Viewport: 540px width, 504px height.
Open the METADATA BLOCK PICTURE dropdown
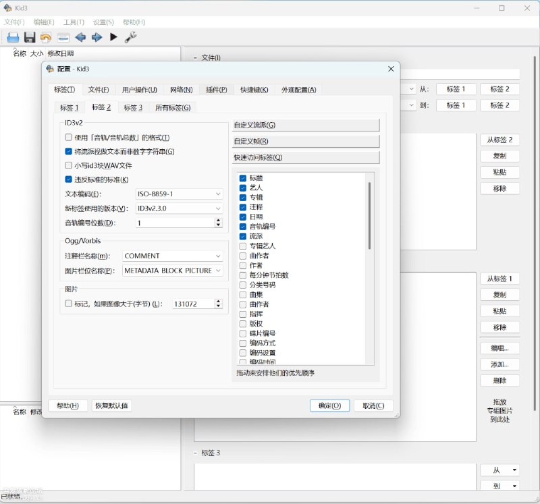173,271
